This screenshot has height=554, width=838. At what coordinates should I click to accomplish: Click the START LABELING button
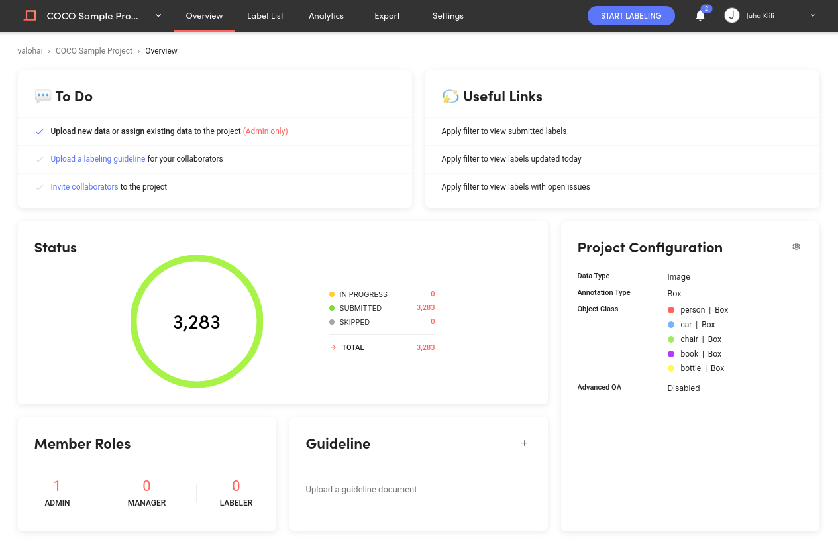click(631, 15)
